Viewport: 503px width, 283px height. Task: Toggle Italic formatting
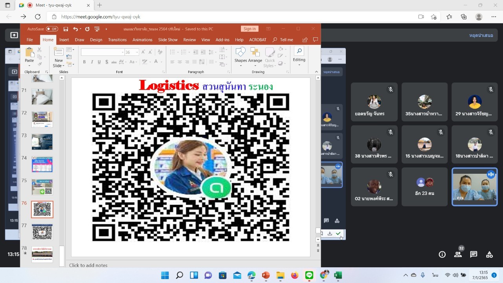92,62
